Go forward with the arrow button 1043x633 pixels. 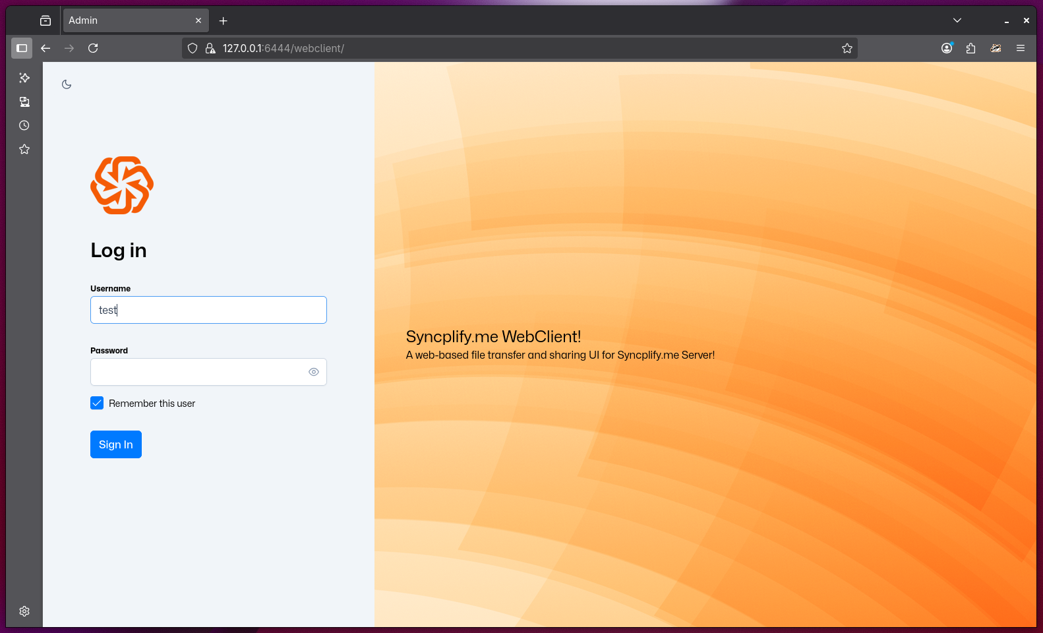click(x=69, y=48)
